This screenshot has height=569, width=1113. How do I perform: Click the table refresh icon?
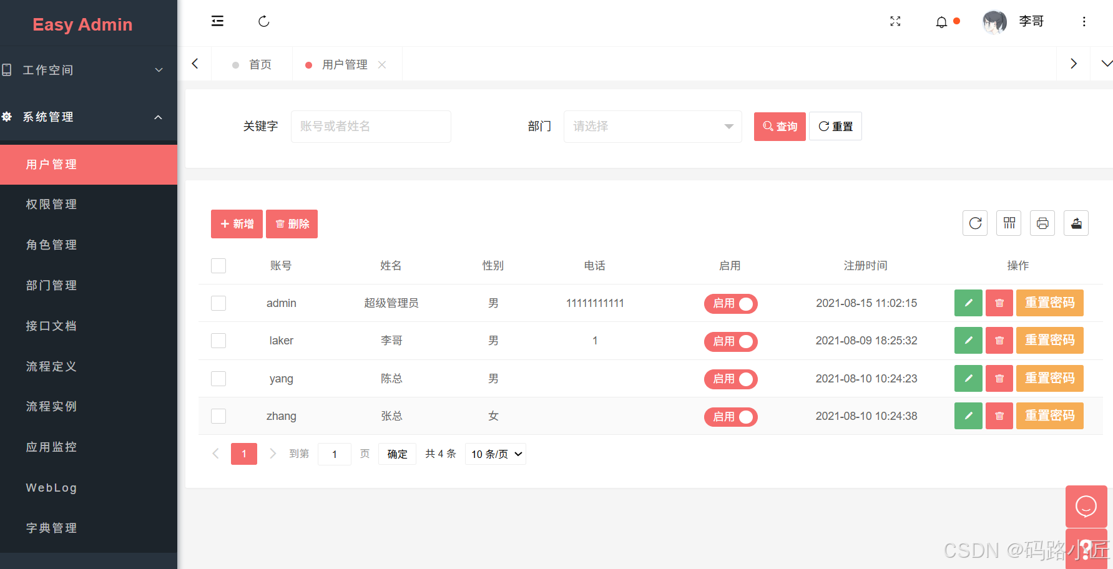click(974, 223)
